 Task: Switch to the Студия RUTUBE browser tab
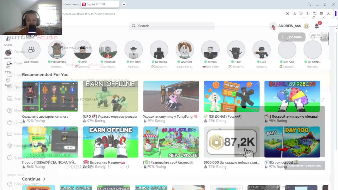100,4
